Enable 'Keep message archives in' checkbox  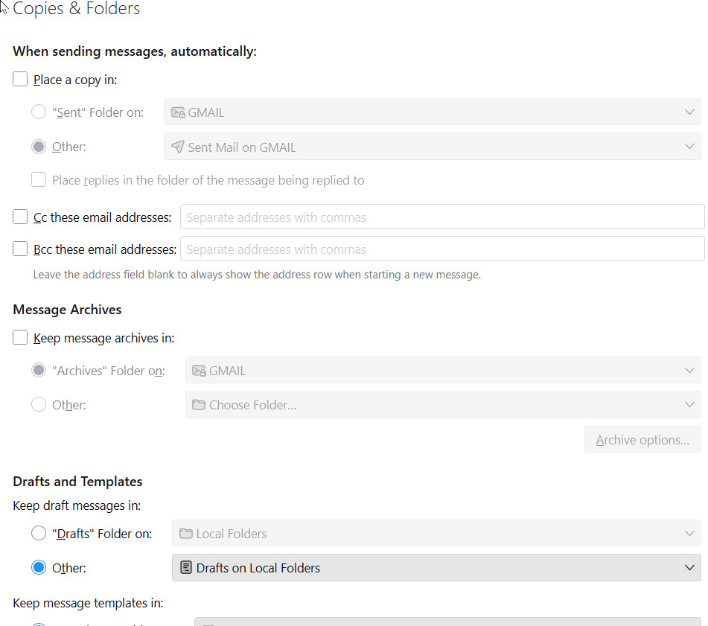[x=20, y=337]
